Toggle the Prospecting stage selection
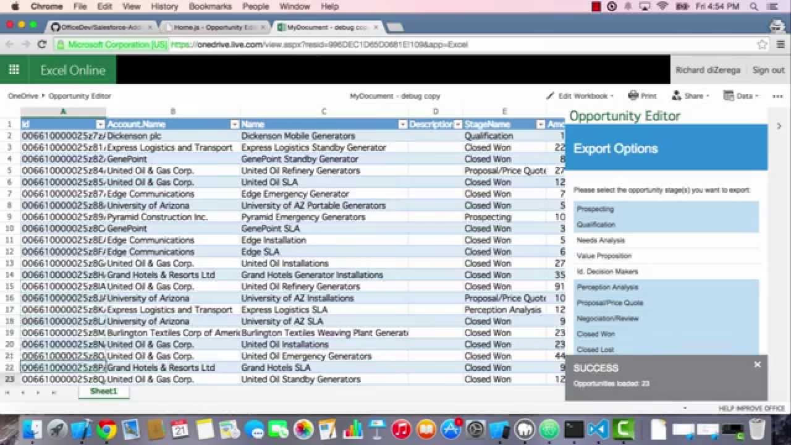 (x=666, y=209)
